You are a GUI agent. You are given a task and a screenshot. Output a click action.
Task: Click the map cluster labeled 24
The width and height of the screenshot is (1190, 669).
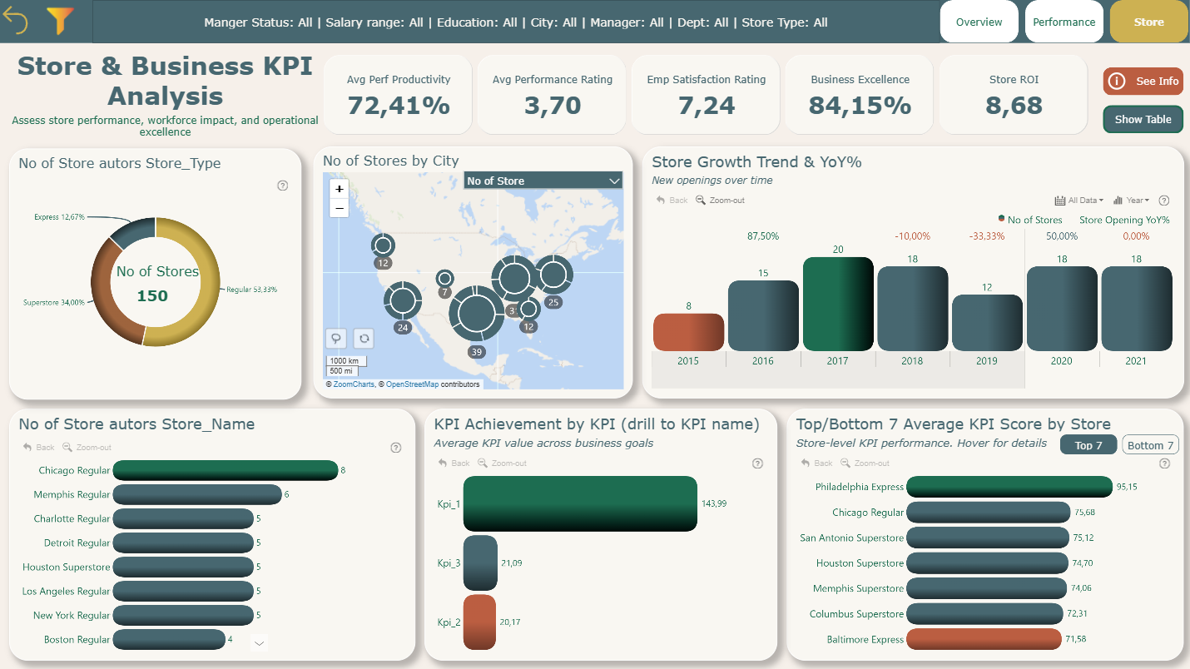[403, 300]
